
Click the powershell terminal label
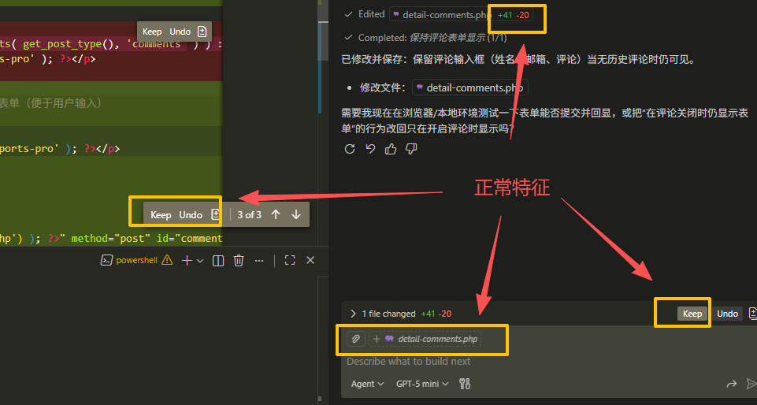[136, 260]
